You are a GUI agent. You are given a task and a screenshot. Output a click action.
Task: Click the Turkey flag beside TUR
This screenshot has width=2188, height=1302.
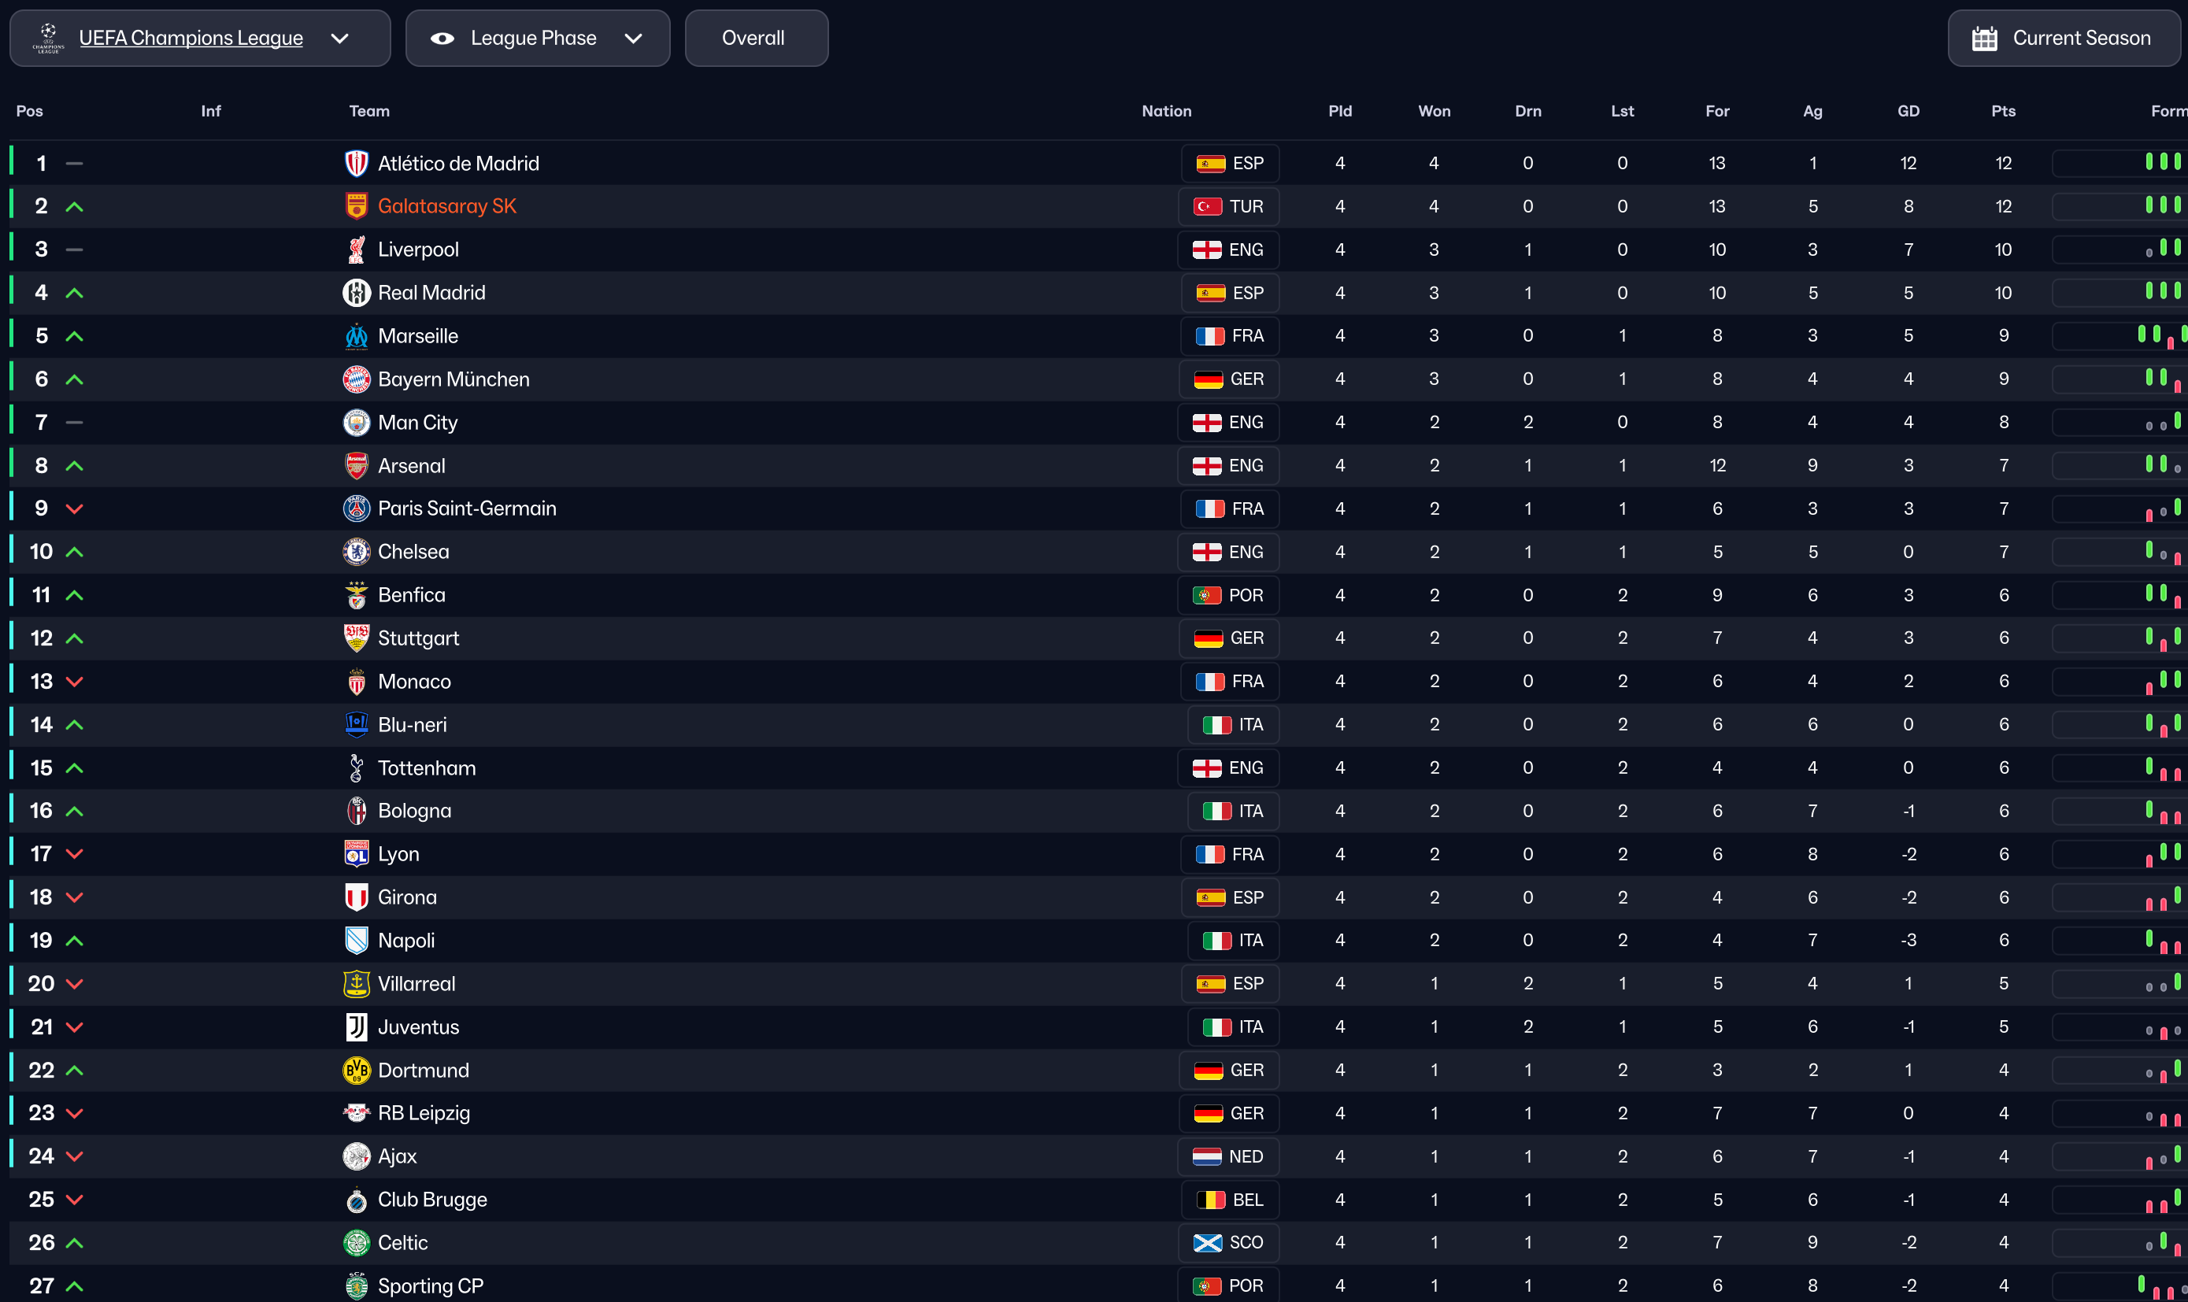(1207, 206)
